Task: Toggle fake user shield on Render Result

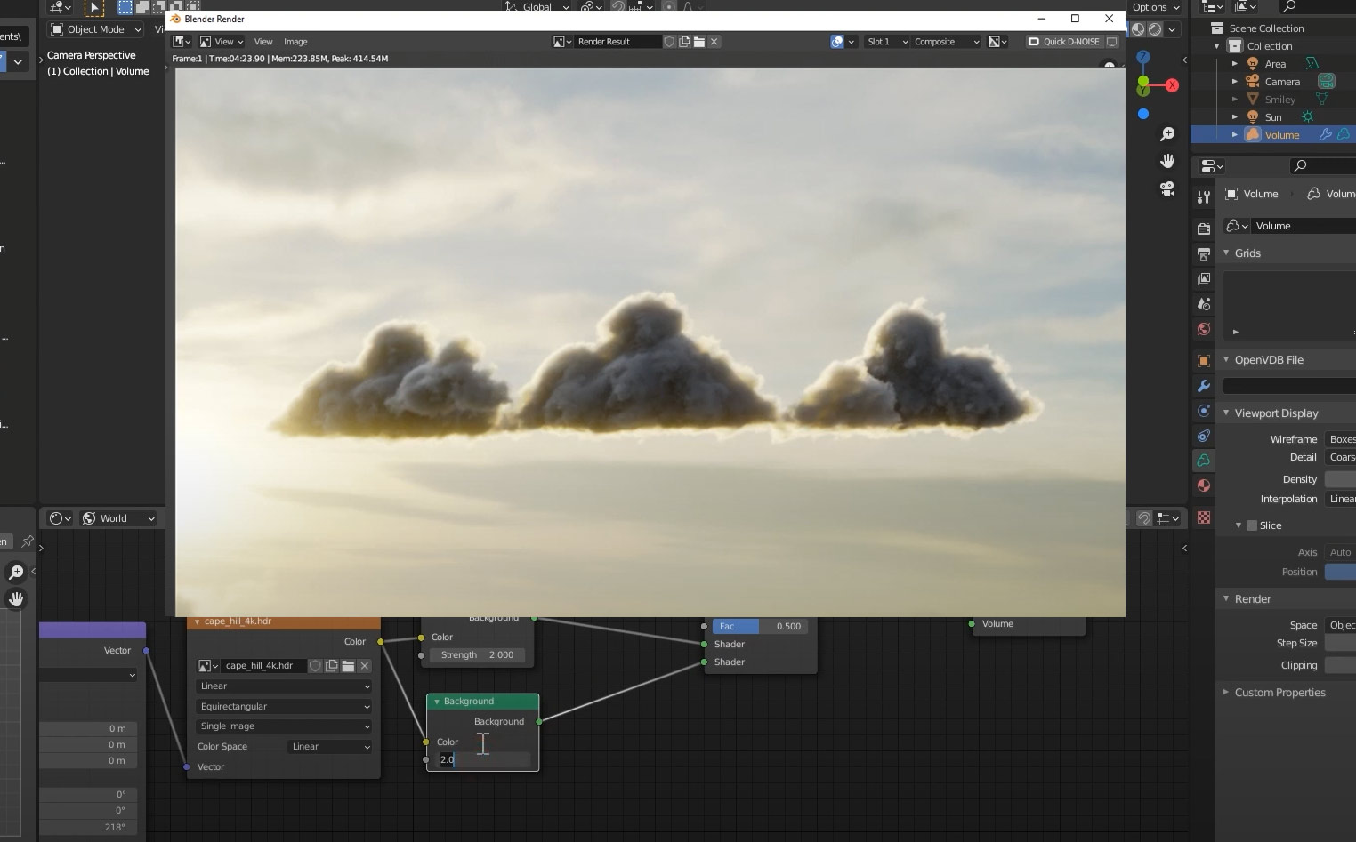Action: pos(668,41)
